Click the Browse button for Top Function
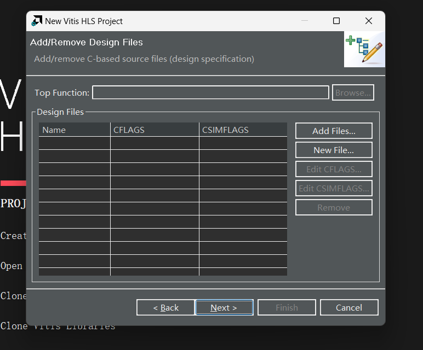The image size is (423, 350). [353, 92]
